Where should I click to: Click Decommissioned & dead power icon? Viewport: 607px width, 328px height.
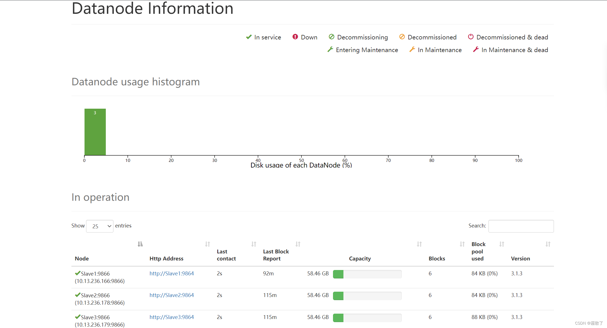tap(470, 37)
